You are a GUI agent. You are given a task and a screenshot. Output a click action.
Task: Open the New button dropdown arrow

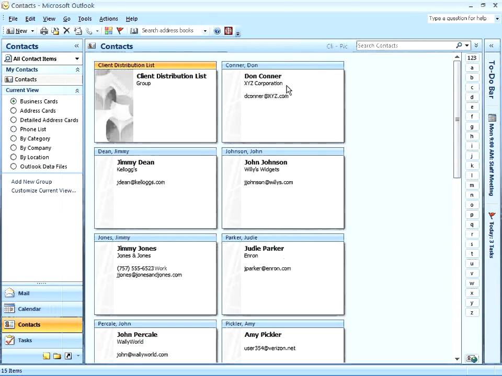pyautogui.click(x=32, y=31)
